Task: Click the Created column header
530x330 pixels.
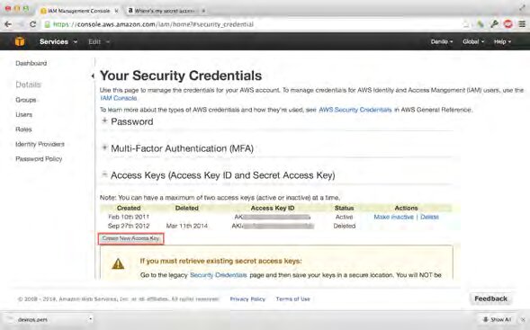Action: 129,208
